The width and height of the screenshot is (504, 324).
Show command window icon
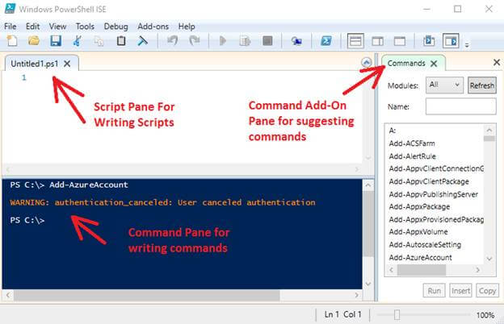(429, 41)
